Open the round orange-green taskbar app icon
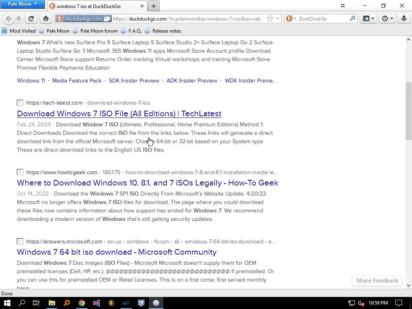 [111, 303]
